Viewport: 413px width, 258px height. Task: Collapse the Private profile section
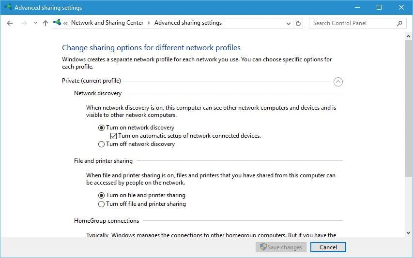click(338, 82)
